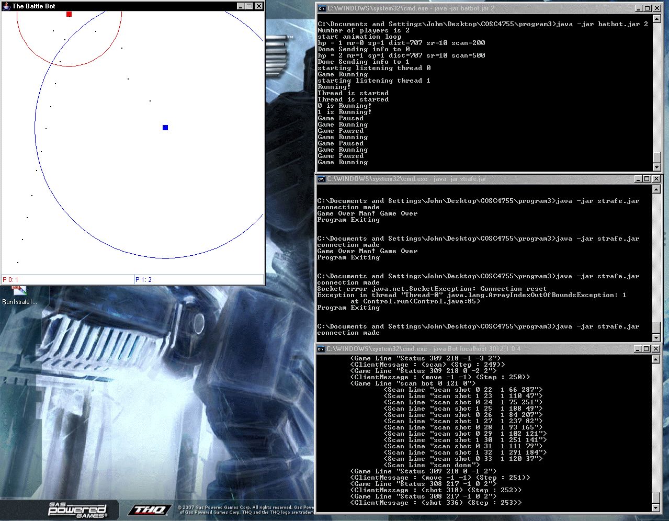Click the P 1: 2 score field
Viewport: 669px width, 521px height.
click(x=199, y=280)
